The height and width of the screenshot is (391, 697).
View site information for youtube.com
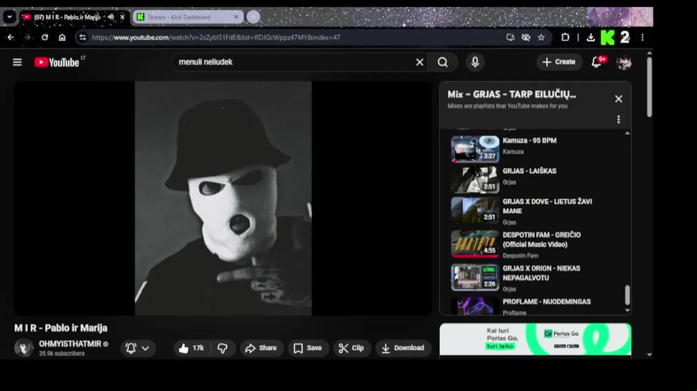[83, 37]
